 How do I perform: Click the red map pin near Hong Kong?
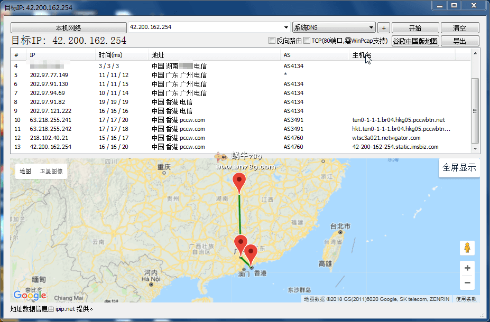pyautogui.click(x=251, y=254)
